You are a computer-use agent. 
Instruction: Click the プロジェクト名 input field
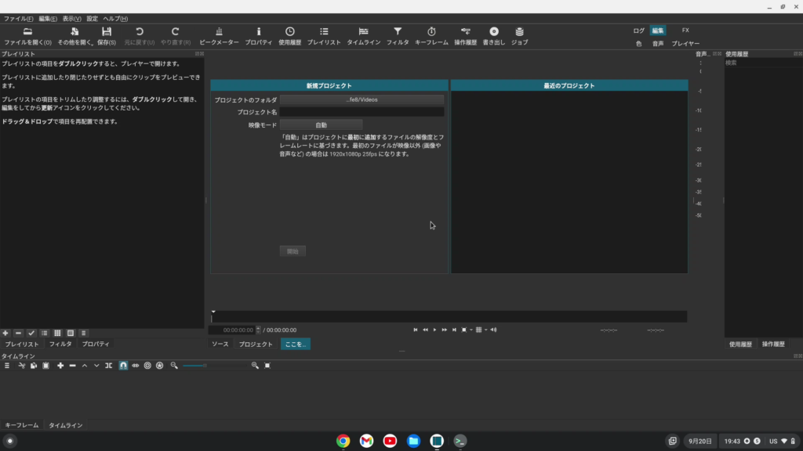click(x=362, y=112)
